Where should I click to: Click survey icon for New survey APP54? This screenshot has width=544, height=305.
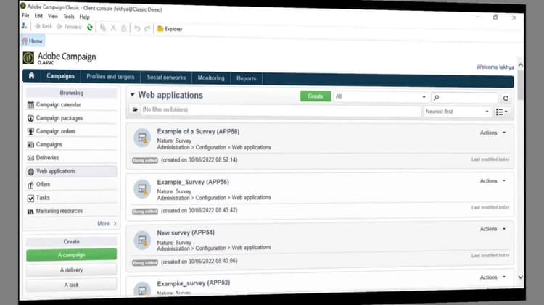[142, 241]
